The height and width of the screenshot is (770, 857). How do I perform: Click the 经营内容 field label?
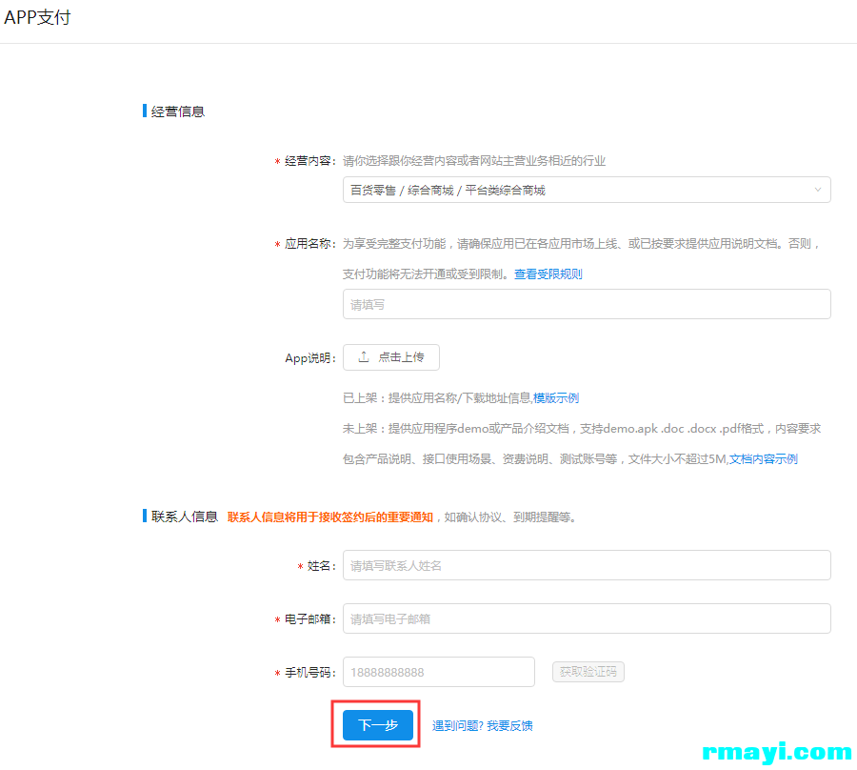pyautogui.click(x=308, y=161)
